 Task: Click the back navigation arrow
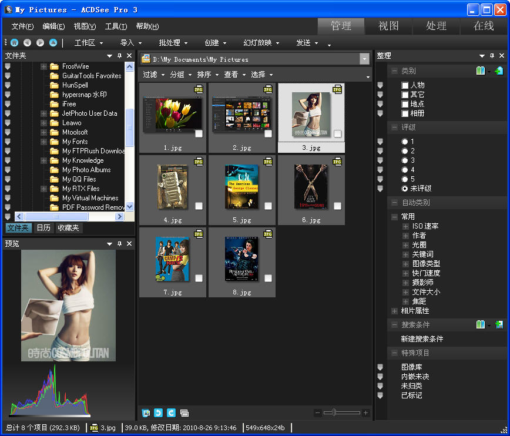tap(27, 42)
